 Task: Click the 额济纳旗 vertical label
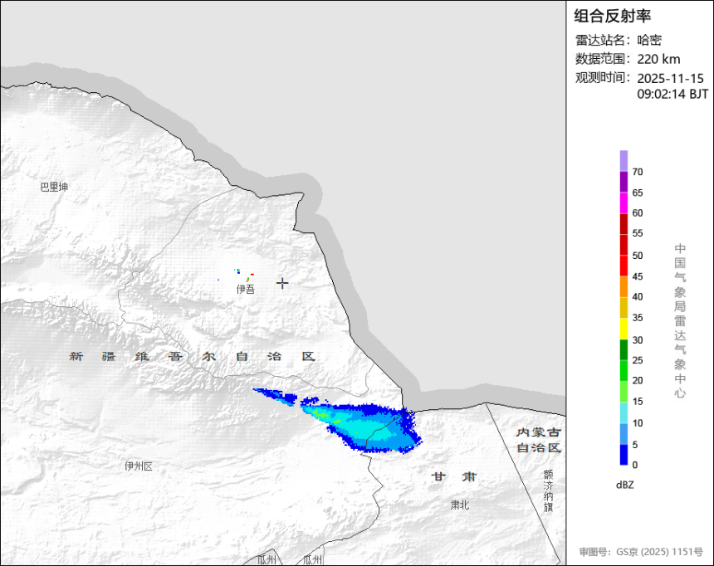[x=548, y=490]
